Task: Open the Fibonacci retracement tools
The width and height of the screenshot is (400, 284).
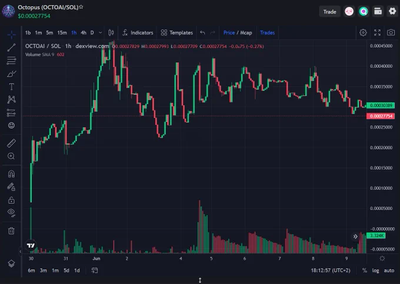Action: pyautogui.click(x=11, y=61)
